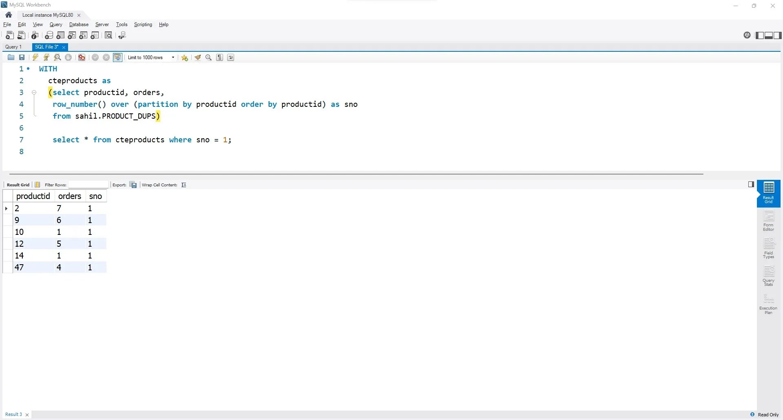Open the execution plan explain icon
The image size is (783, 420).
(x=57, y=57)
